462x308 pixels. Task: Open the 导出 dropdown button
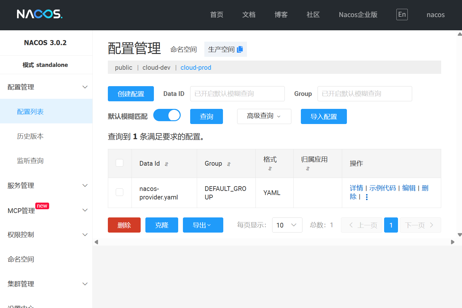(x=203, y=225)
